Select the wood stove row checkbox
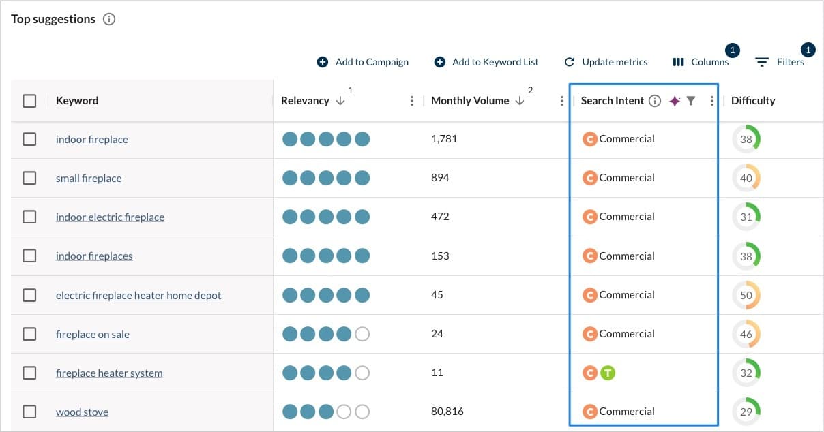824x432 pixels. (x=29, y=412)
